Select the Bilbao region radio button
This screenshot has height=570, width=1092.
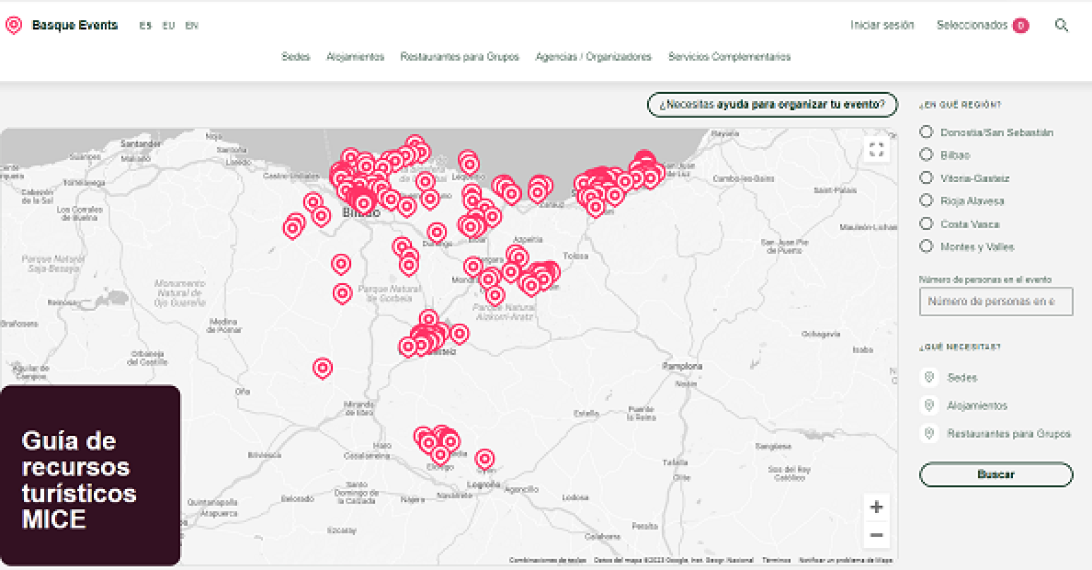(x=926, y=155)
